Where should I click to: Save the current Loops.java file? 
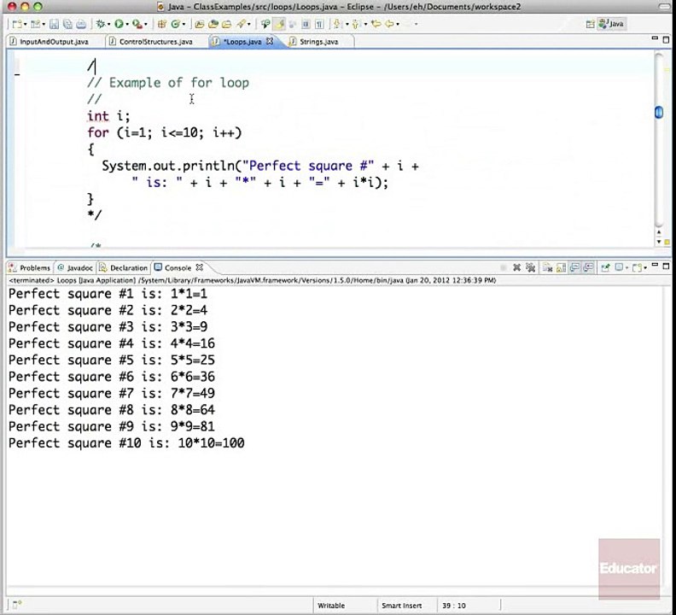(54, 24)
